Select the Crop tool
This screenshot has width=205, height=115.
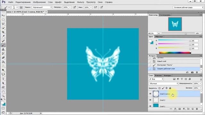tap(3, 32)
